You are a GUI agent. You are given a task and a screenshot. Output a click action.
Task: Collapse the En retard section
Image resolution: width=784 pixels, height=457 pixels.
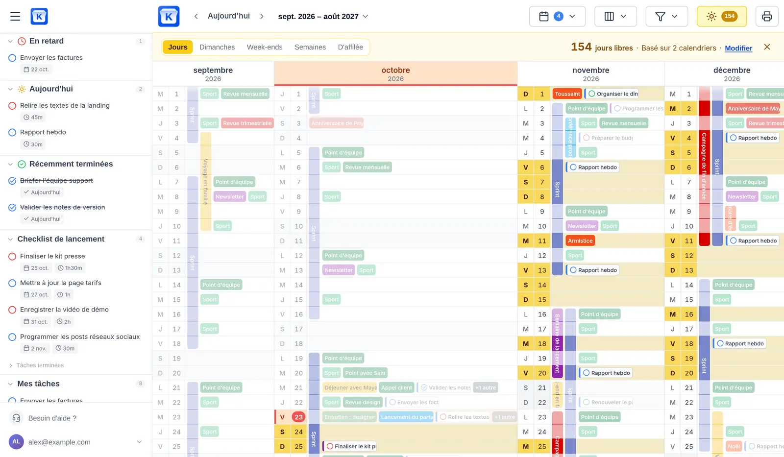(x=10, y=41)
